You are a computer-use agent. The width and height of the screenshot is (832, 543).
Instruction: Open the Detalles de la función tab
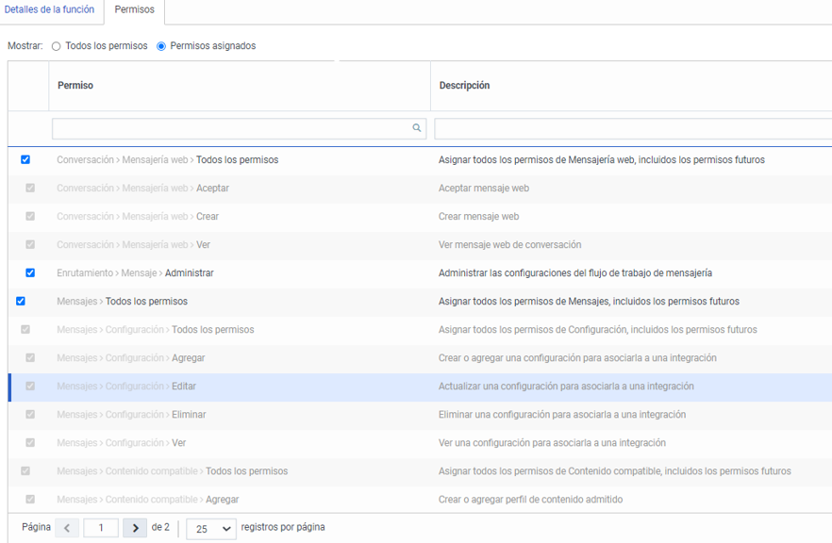pyautogui.click(x=49, y=9)
